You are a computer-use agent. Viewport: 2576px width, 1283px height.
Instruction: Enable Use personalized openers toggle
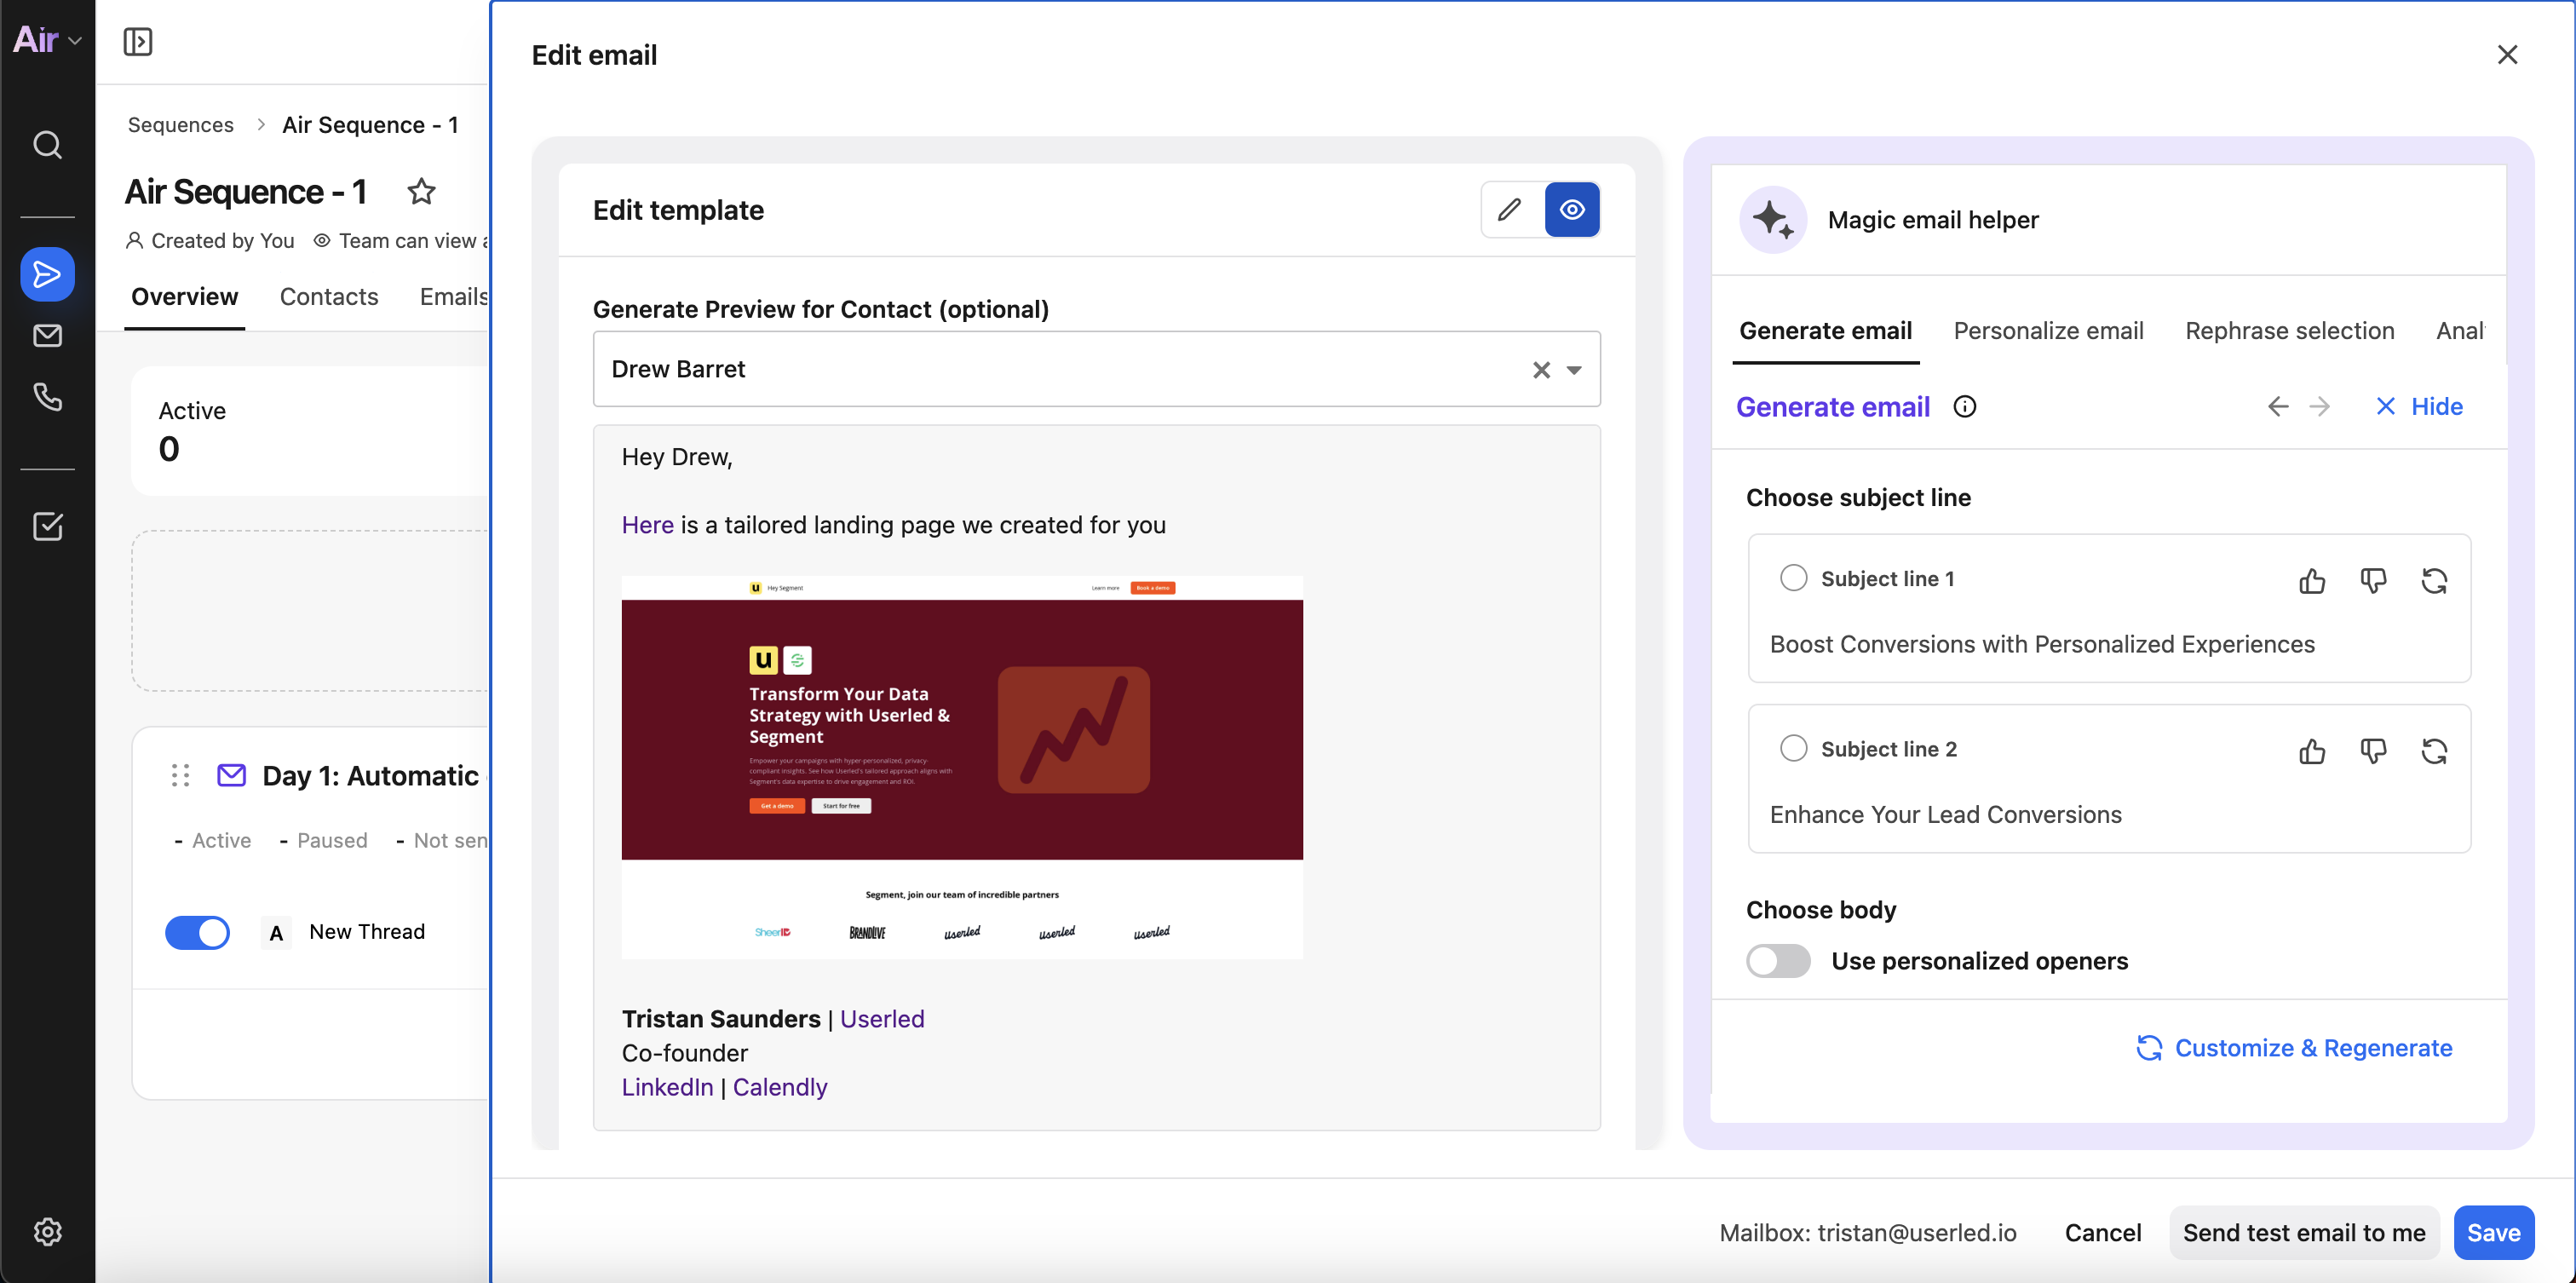point(1778,960)
